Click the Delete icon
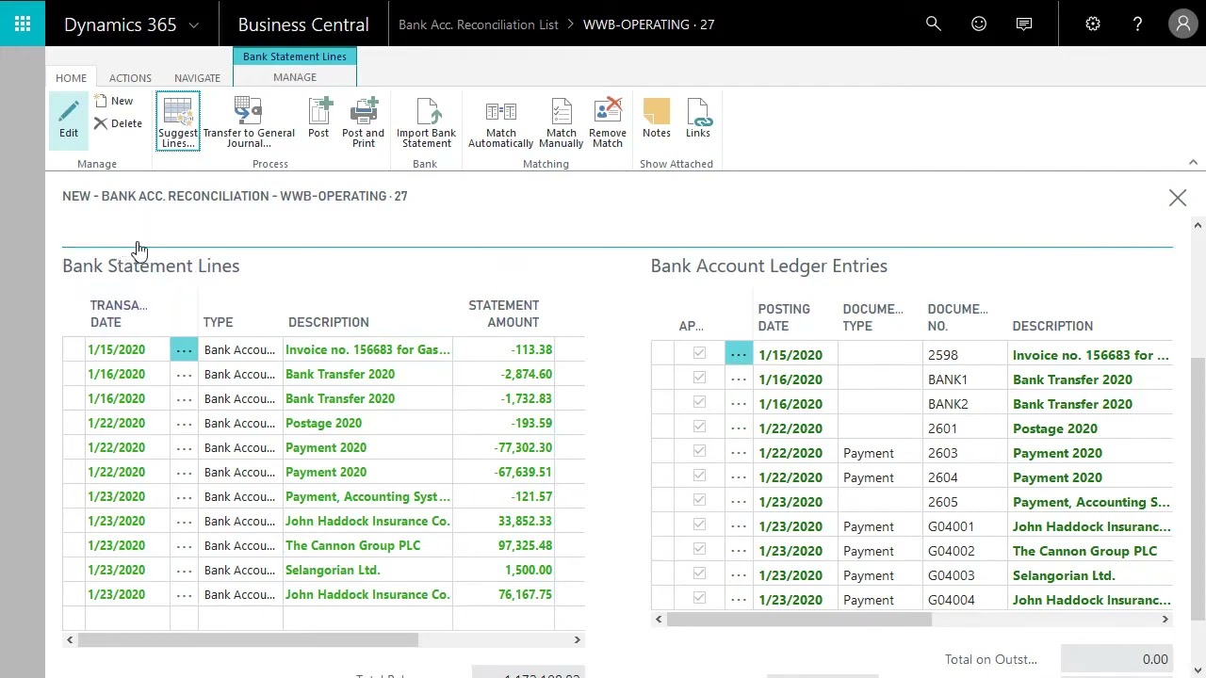 (x=101, y=123)
